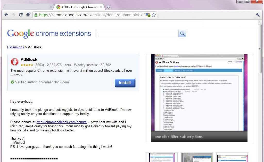
Task: Click the AdBlock extension title text
Action: point(29,60)
